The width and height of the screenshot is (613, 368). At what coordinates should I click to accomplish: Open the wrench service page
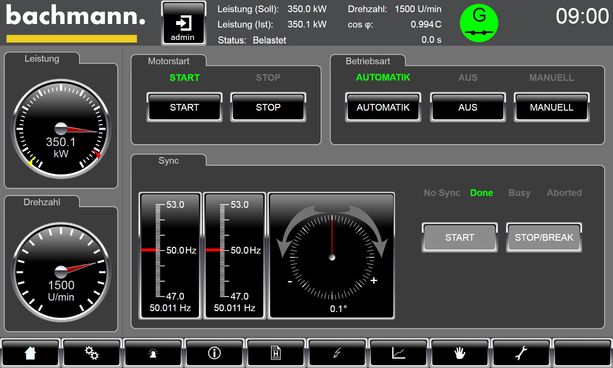(521, 353)
